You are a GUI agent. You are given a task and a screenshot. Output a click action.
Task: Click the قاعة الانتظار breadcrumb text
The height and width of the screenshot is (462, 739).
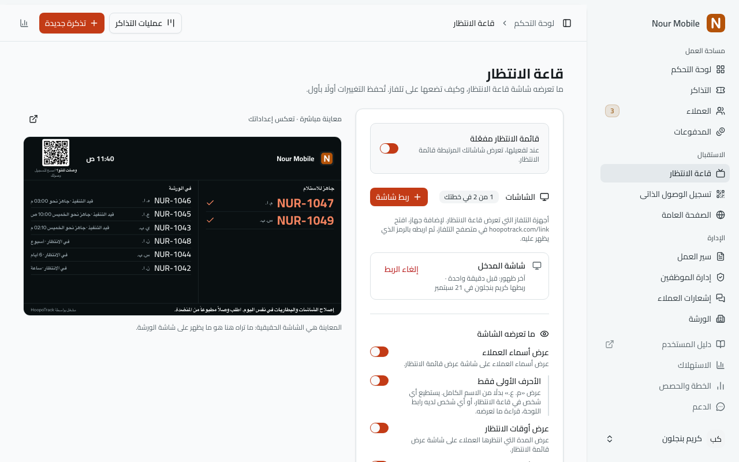473,23
